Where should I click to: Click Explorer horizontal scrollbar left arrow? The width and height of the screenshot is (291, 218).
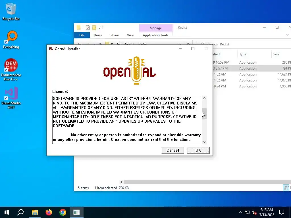(122, 182)
